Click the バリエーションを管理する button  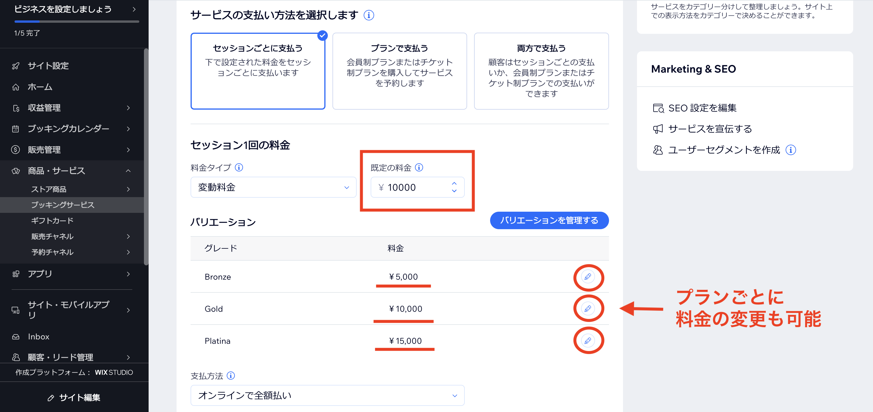coord(549,220)
